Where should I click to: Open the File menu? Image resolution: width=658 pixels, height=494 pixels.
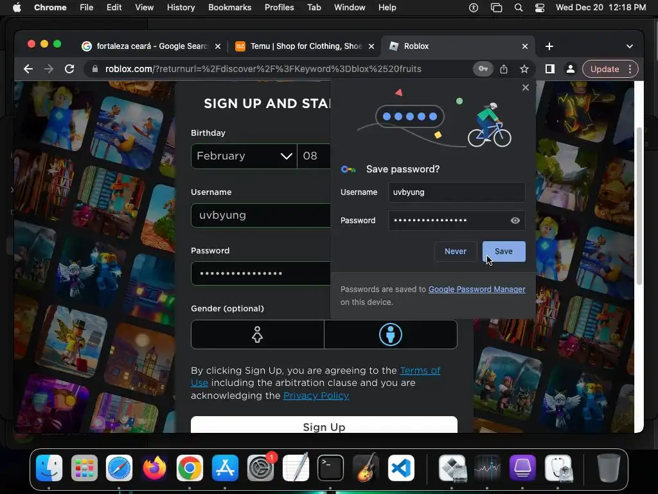87,8
